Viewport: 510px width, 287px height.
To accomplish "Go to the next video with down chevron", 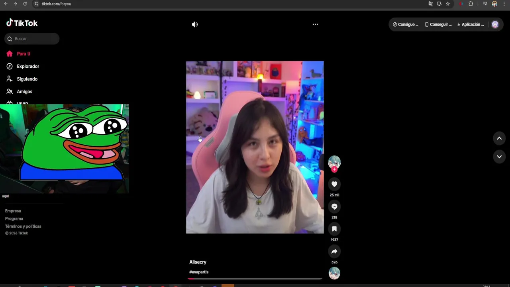I will click(x=499, y=157).
